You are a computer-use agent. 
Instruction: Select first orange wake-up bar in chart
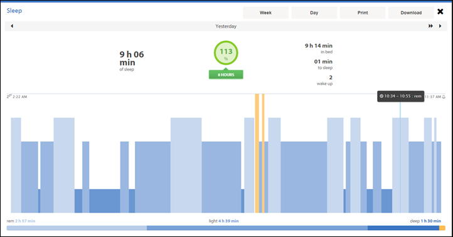pos(257,153)
